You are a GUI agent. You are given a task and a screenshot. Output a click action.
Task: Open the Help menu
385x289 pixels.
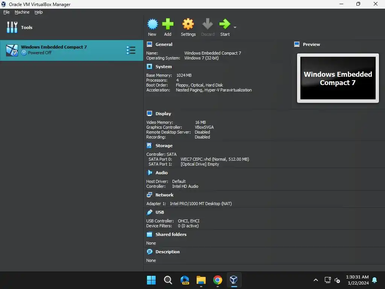point(39,12)
